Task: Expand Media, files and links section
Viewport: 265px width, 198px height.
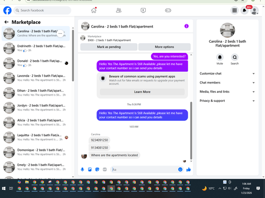Action: tap(227, 91)
